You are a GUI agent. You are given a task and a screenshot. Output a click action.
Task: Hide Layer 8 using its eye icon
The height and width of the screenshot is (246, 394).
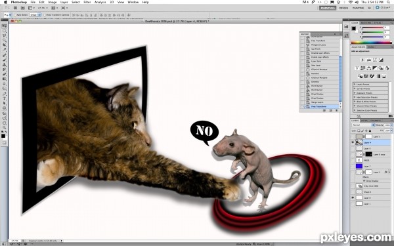(x=353, y=198)
